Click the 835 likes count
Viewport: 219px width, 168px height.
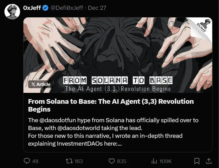pyautogui.click(x=121, y=161)
